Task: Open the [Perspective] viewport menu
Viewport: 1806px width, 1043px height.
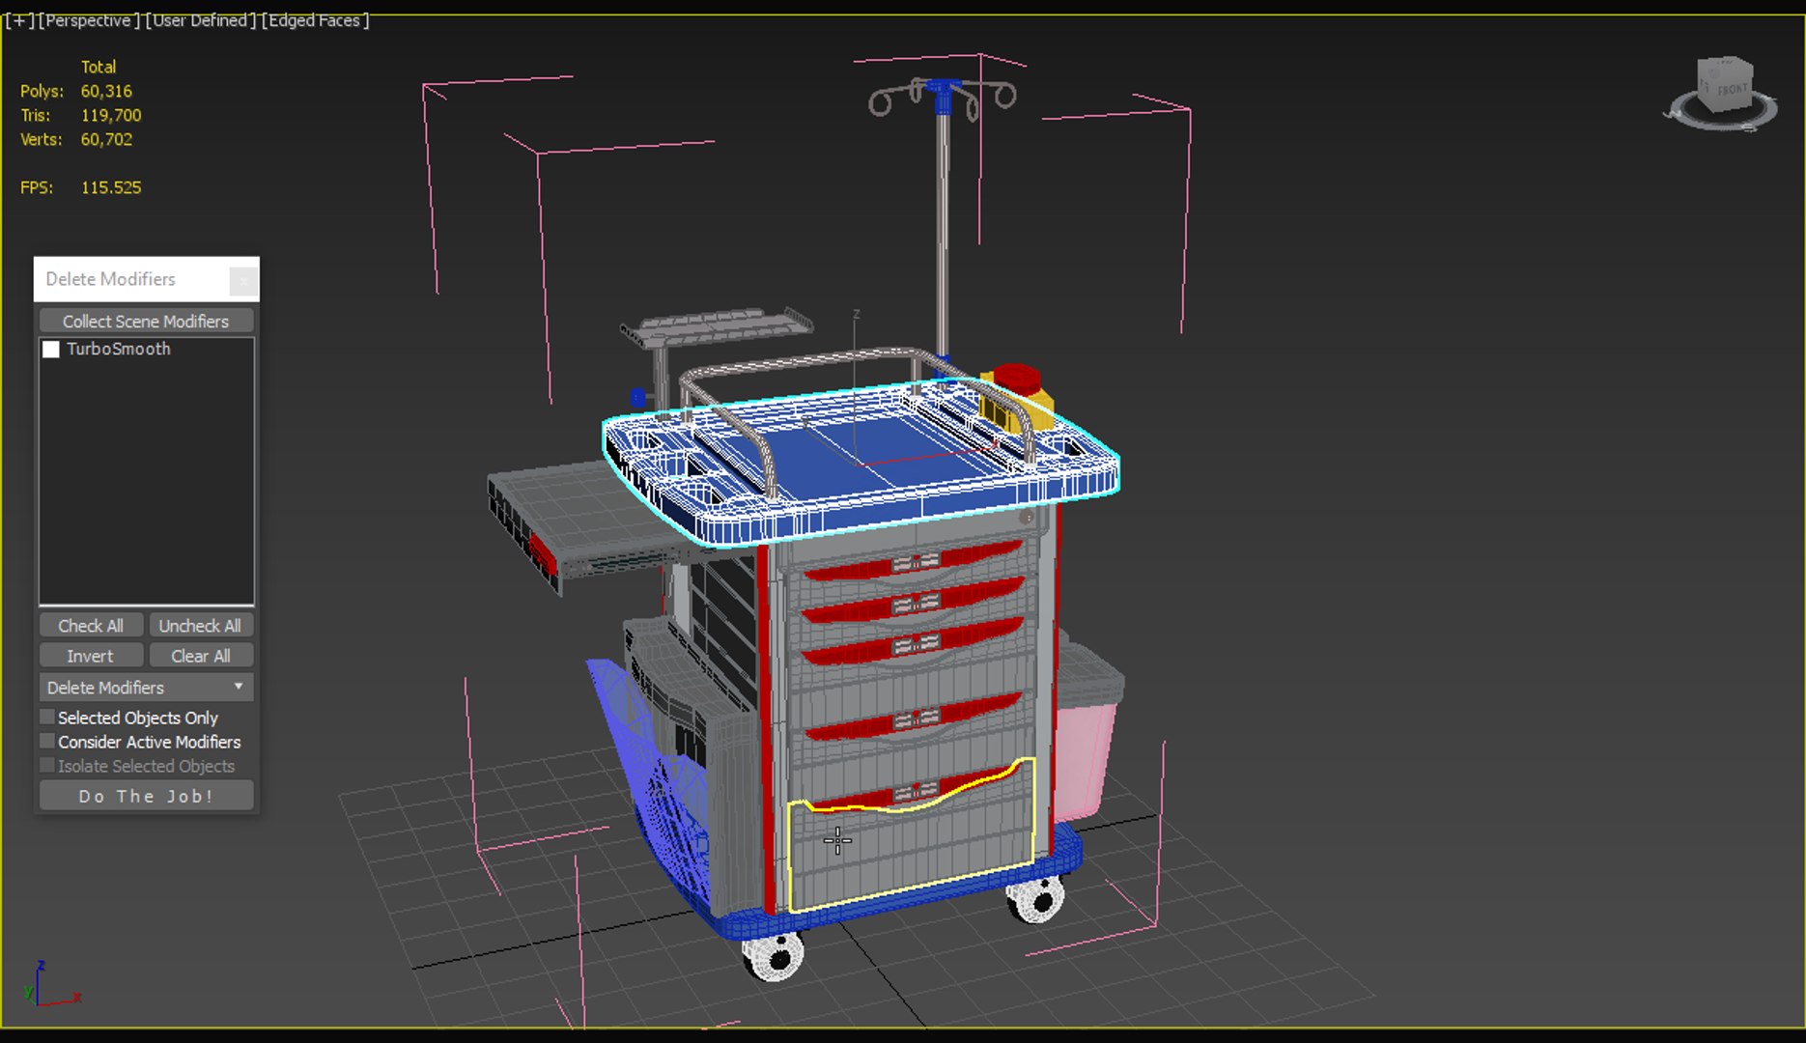Action: pyautogui.click(x=89, y=20)
